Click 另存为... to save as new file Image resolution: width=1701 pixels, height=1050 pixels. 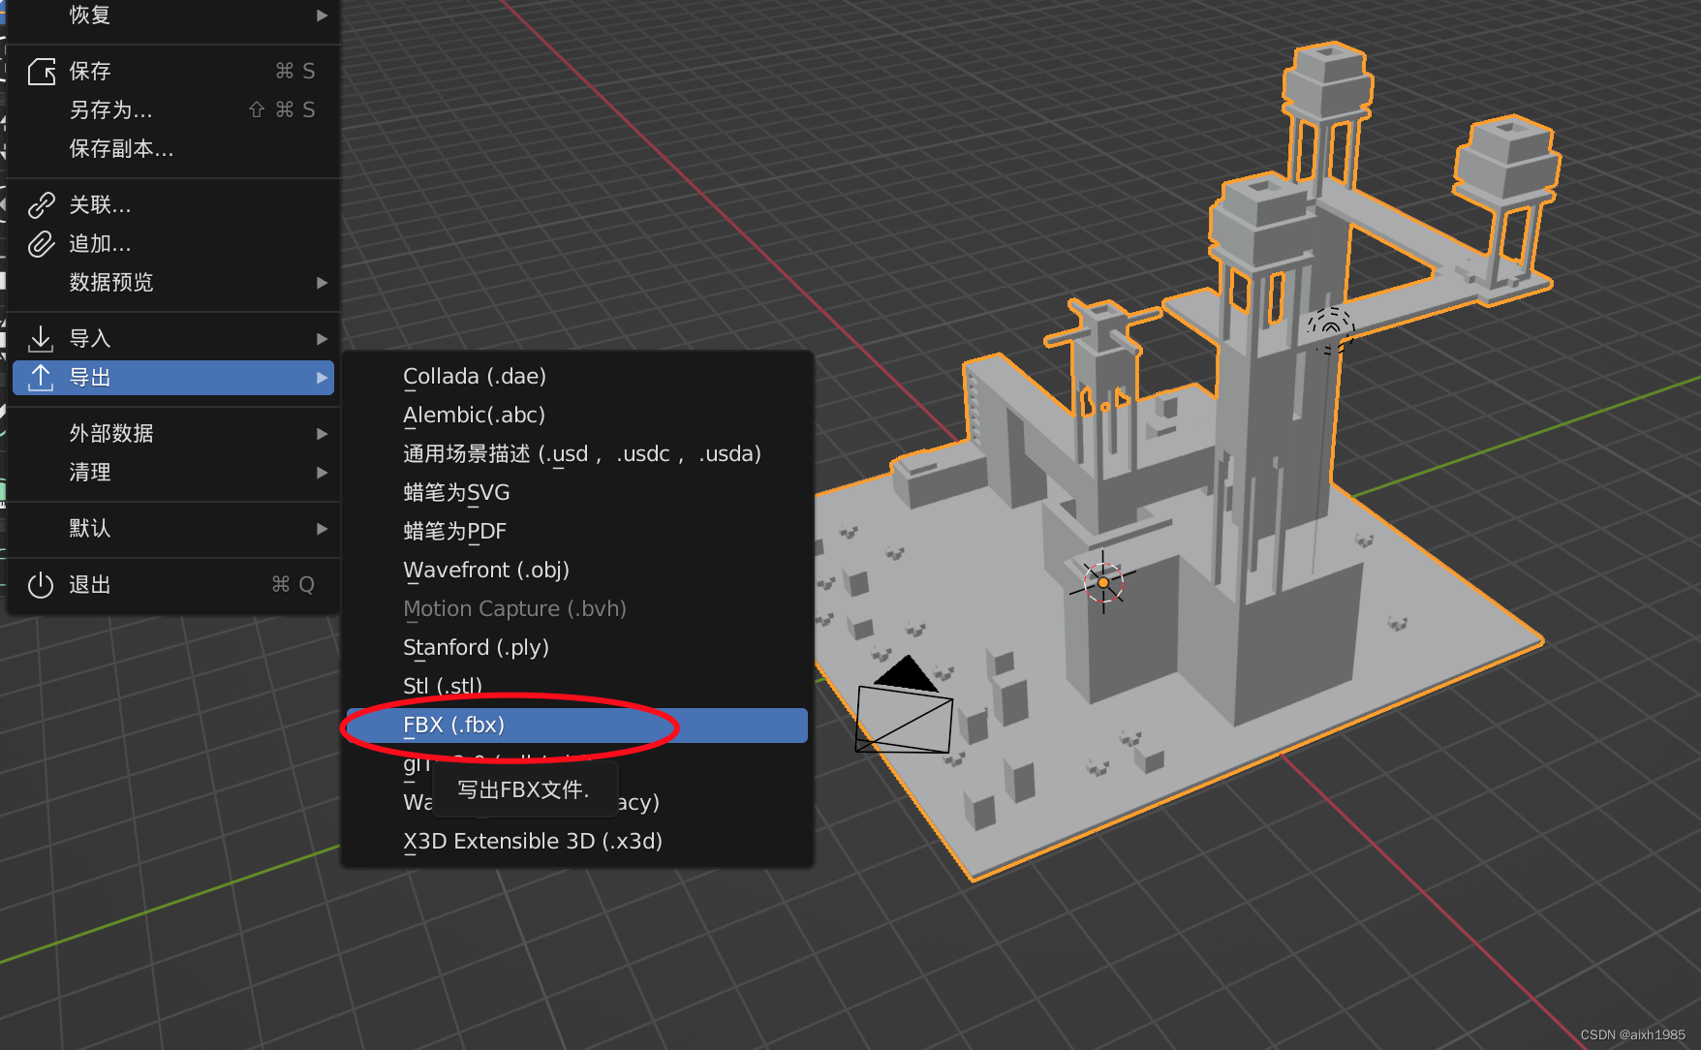109,110
